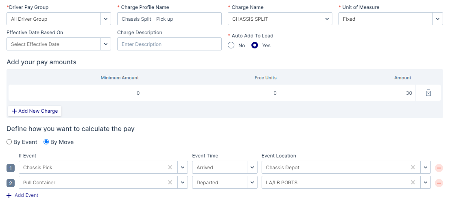Clear the Pull Container event selection
Screen dimensions: 452x203
tap(170, 183)
